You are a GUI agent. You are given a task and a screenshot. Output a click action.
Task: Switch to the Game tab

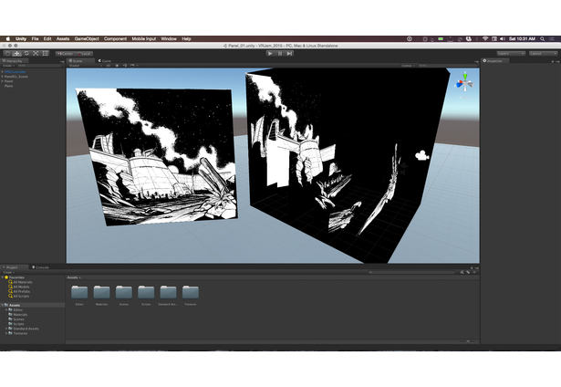pos(105,61)
